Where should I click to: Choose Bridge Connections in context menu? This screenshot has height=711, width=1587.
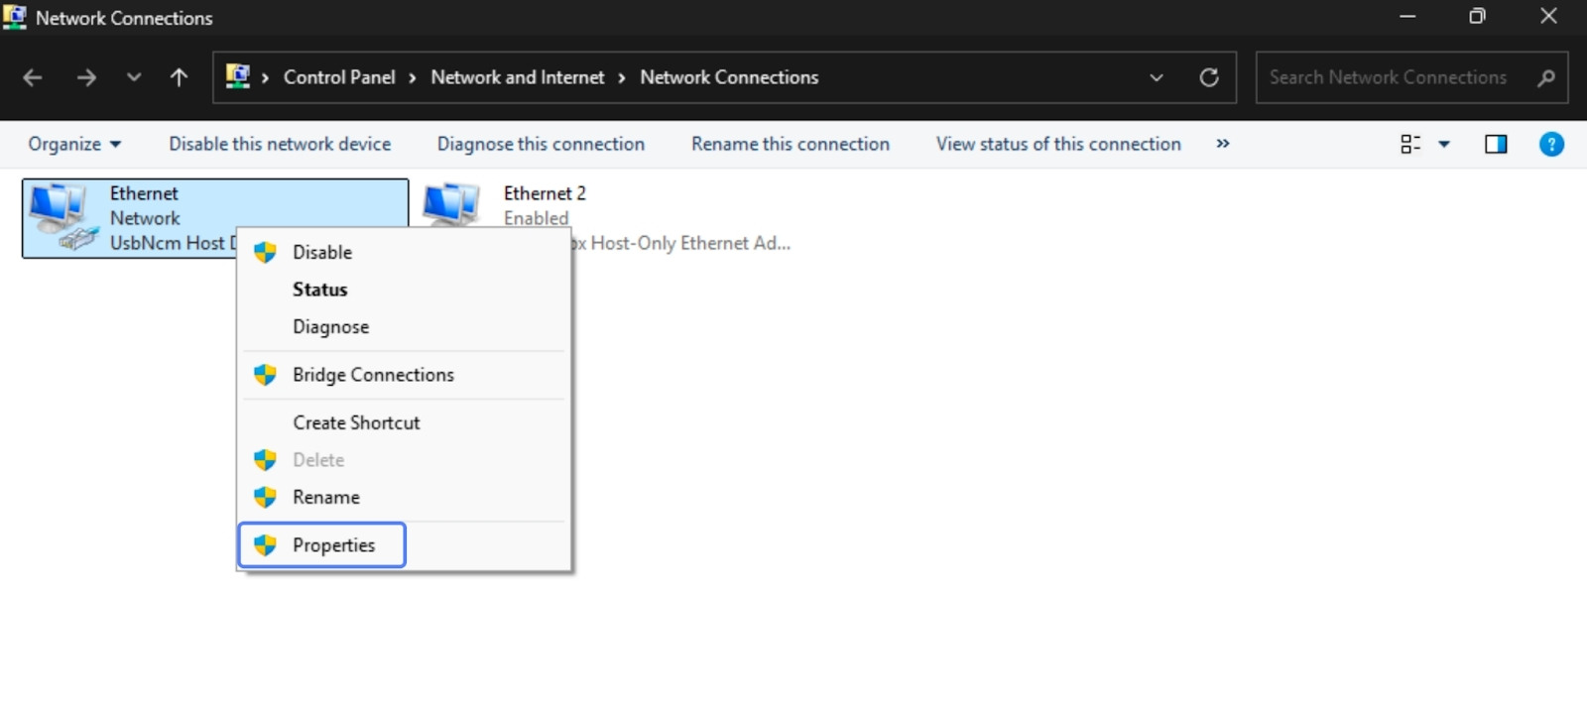[x=405, y=375]
